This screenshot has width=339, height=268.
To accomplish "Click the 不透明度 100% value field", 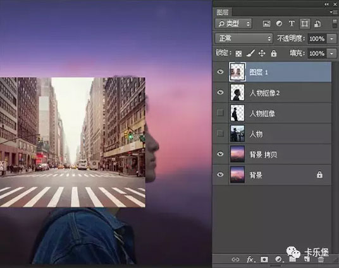I will coord(317,39).
